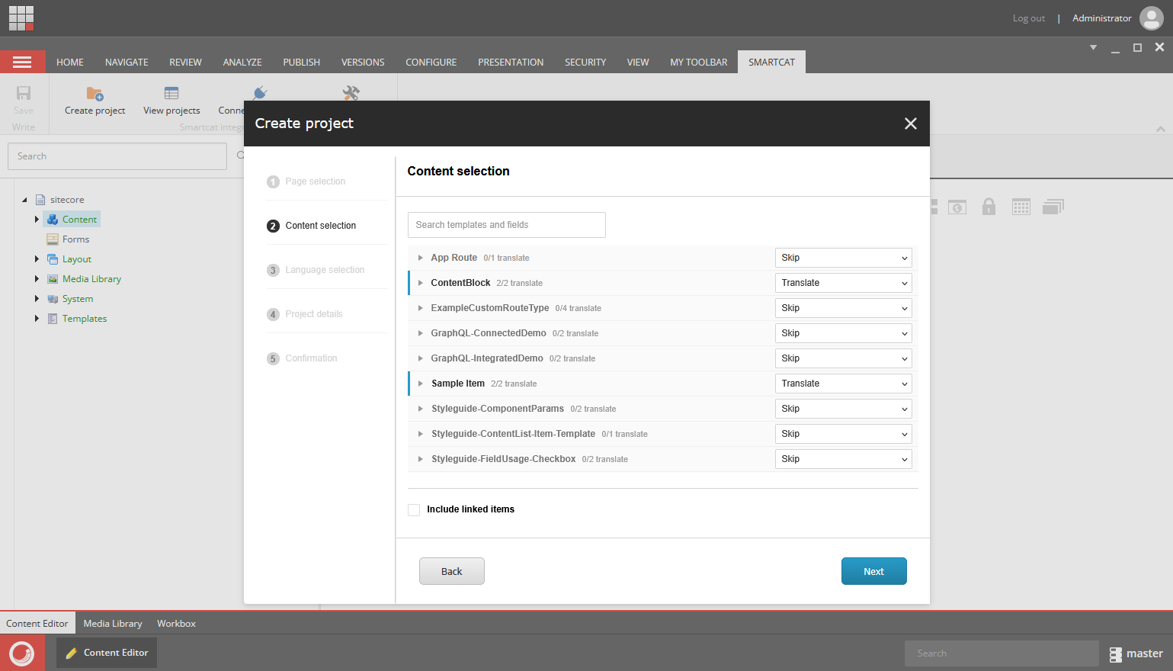Screen dimensions: 1173x671
Task: Click the pencil icon in Content Editor taskbar
Action: click(71, 653)
